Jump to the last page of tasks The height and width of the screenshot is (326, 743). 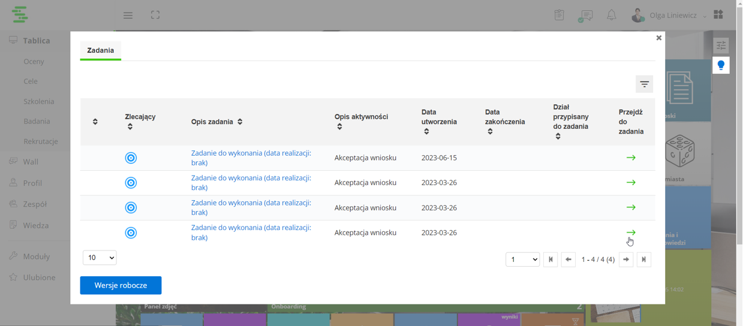click(x=644, y=259)
